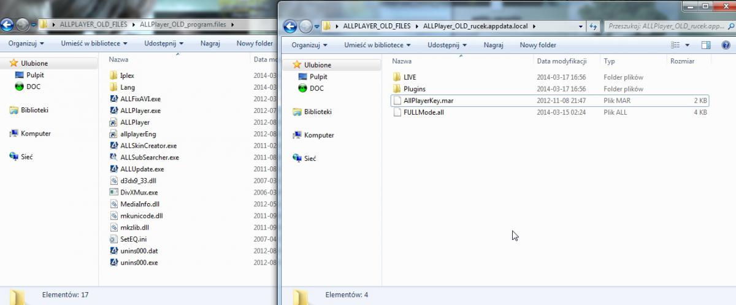Select the DivXMux.exe file icon
Viewport: 736px width, 305px height.
click(113, 192)
